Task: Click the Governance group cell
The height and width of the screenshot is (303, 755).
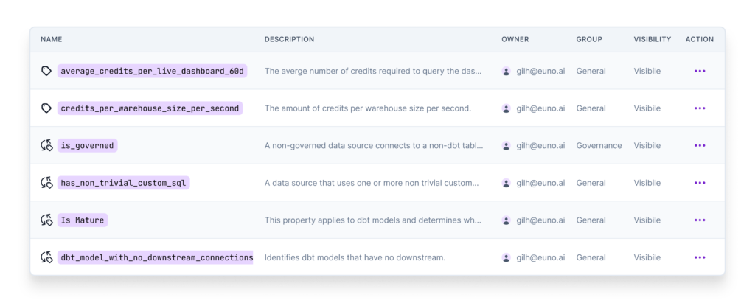Action: coord(599,145)
